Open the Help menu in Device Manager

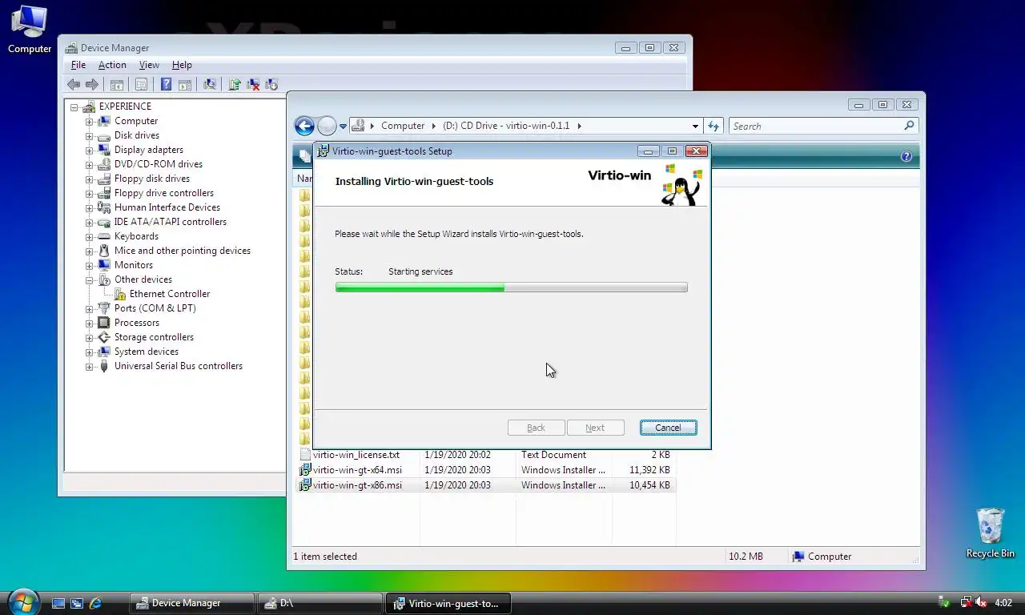tap(182, 65)
